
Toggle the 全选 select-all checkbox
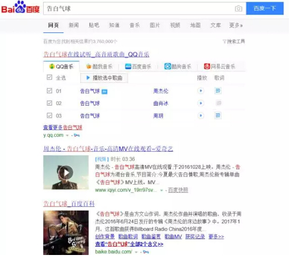[49, 77]
